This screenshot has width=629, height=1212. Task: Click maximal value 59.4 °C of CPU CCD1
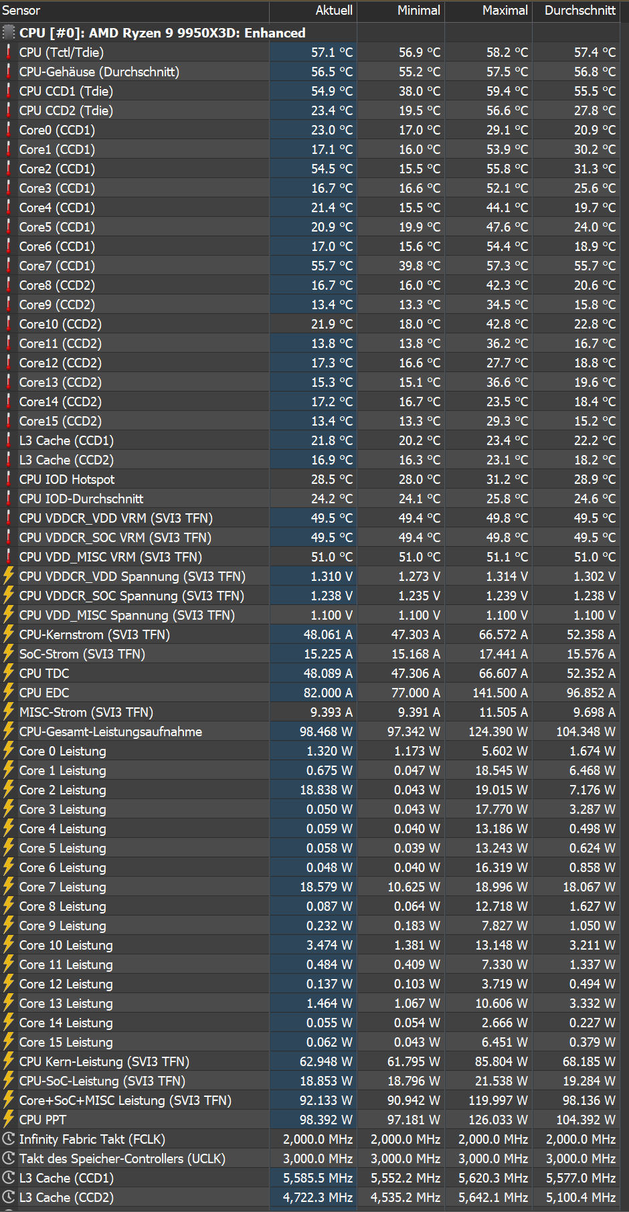507,91
